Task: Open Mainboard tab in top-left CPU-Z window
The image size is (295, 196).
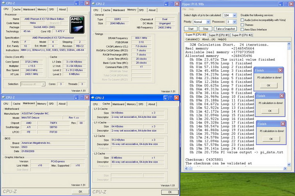Action: coord(29,9)
